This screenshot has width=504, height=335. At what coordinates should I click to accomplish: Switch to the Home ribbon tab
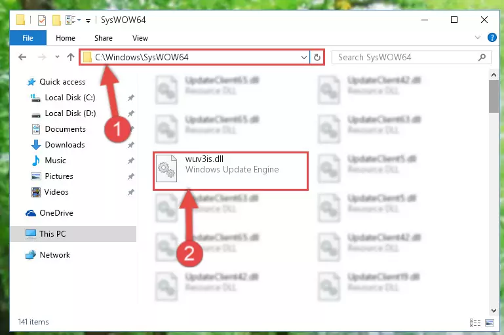66,38
